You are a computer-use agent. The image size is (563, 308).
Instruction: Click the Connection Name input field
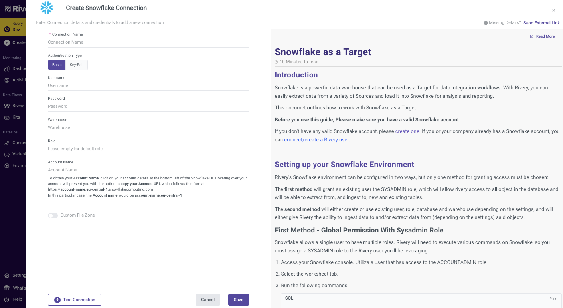[x=148, y=42]
